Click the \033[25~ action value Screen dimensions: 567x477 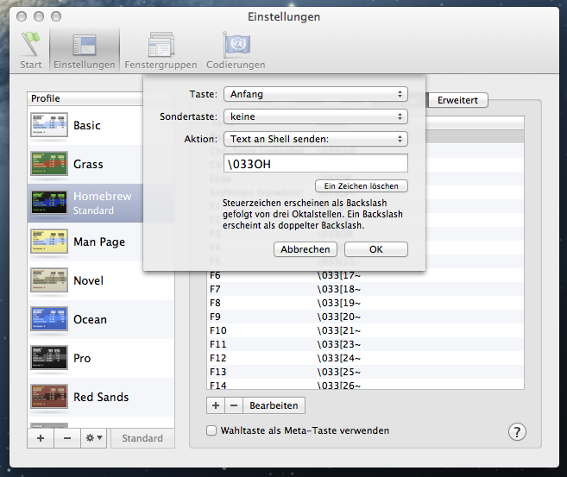coord(339,372)
